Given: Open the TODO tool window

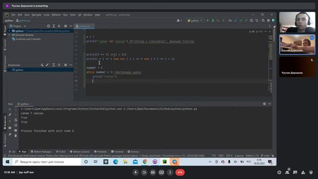Looking at the screenshot, I should tap(61, 152).
